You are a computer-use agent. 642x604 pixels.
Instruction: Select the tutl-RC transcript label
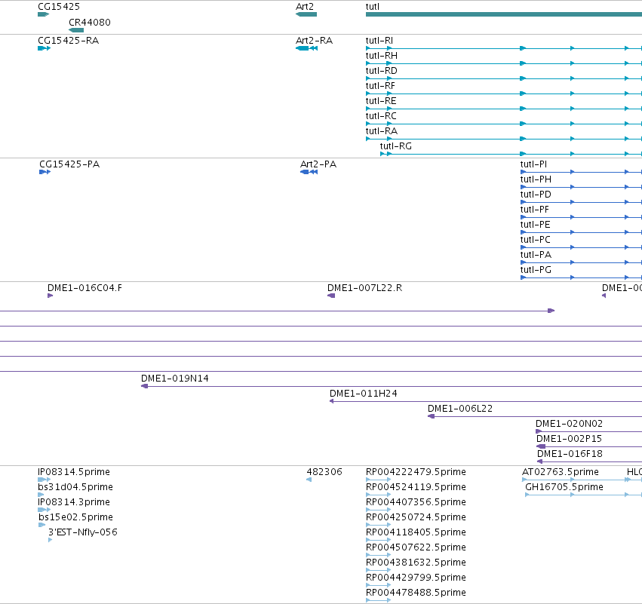(381, 116)
